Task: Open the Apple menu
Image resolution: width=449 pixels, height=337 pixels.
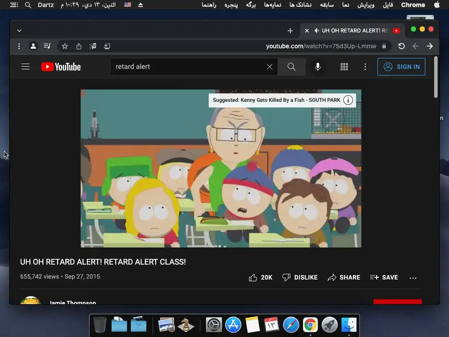Action: 437,5
